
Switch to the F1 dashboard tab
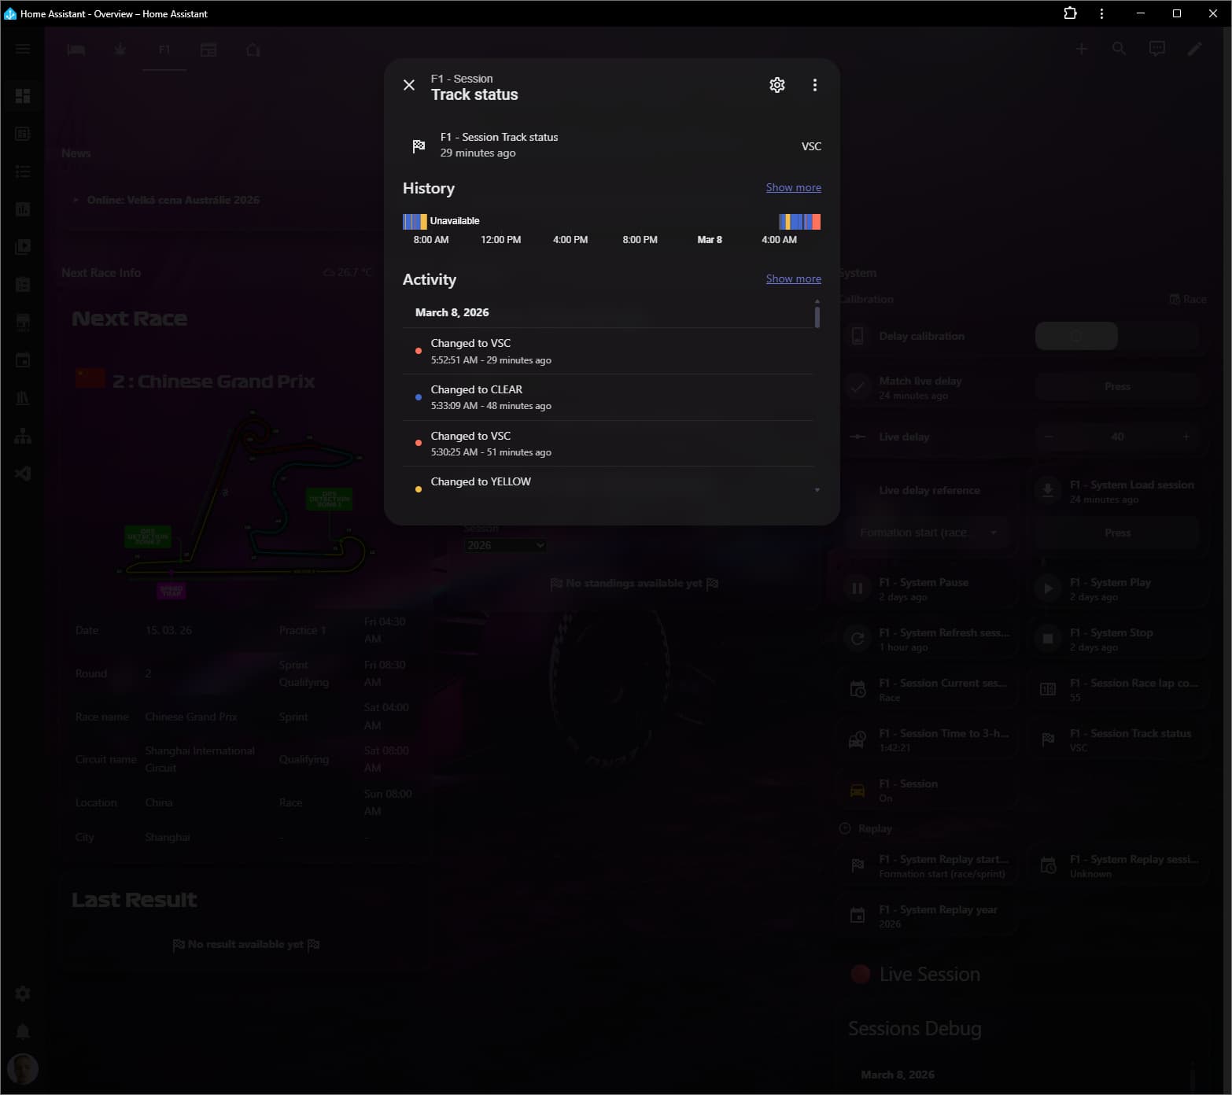[164, 50]
